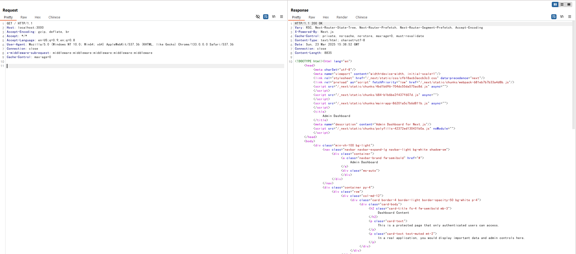Click the 'GET / HTTP/1.1' request line
Screen dimensions: 576x254
[19, 23]
